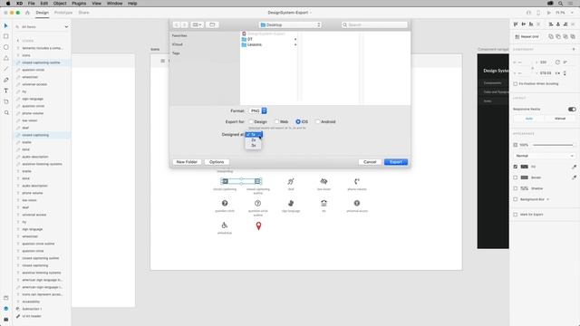Click the deaf icon on the artboard

coord(291,181)
